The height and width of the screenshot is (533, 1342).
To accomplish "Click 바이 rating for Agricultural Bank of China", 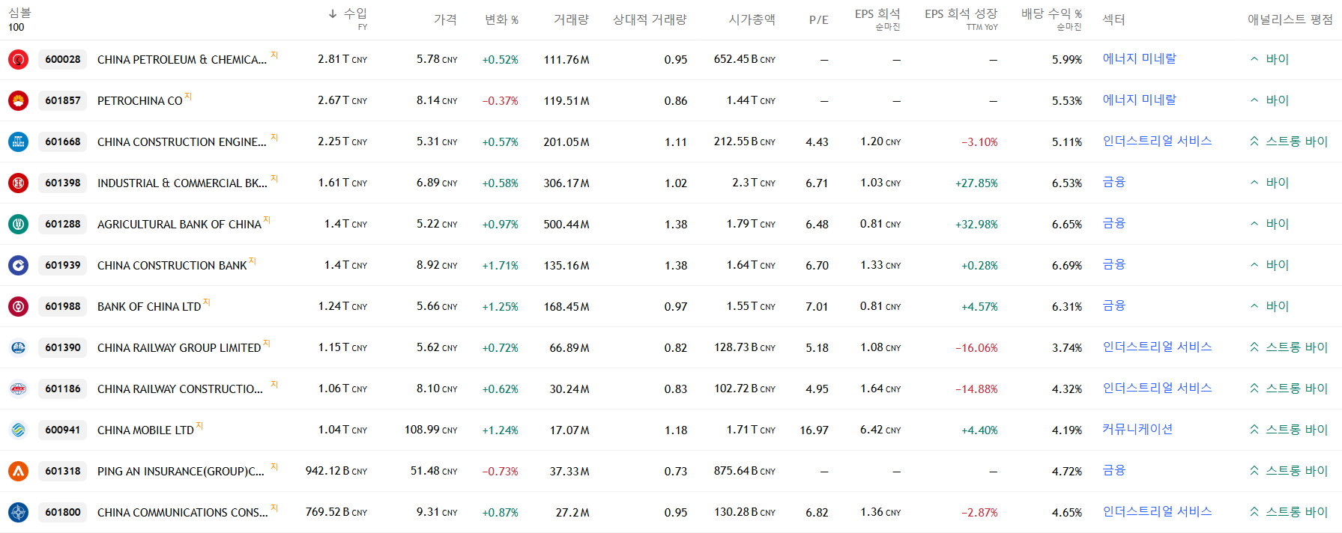I will coord(1269,224).
